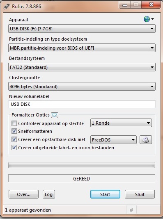Screen dimensions: 163x219
Task: Open the language globe icon menu
Action: click(149, 19)
